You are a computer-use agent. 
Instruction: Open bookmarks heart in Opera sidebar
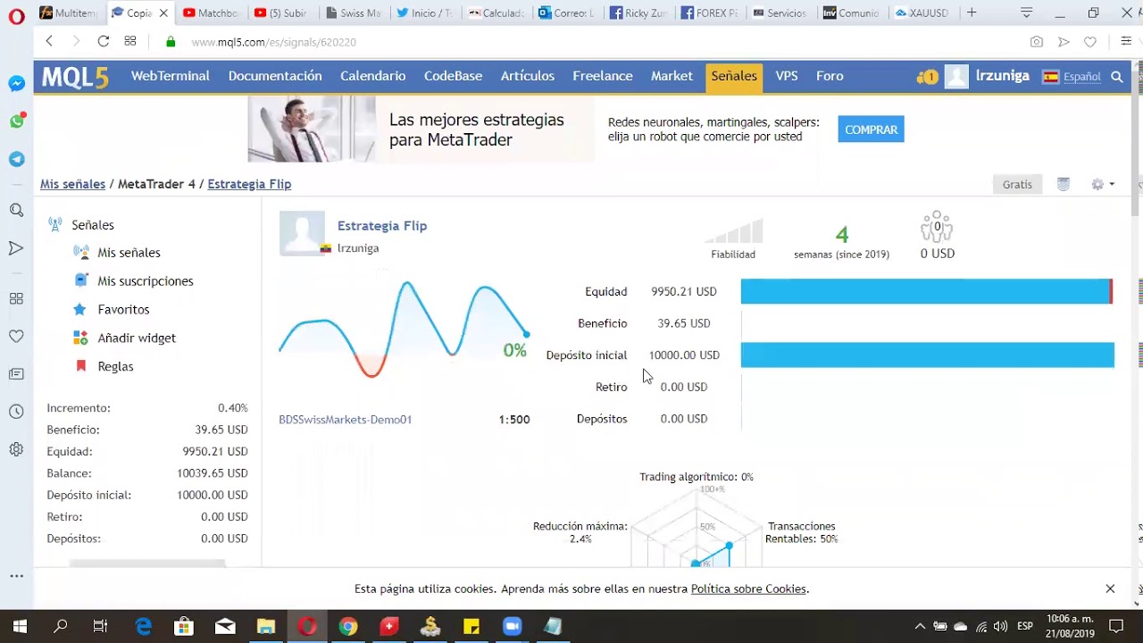tap(16, 336)
